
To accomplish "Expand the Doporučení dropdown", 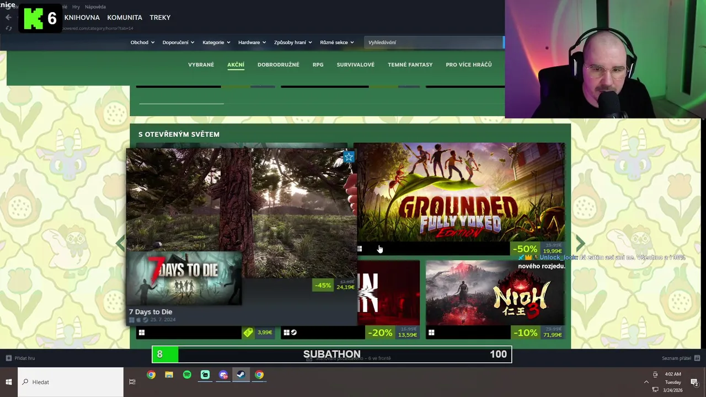I will coord(178,42).
